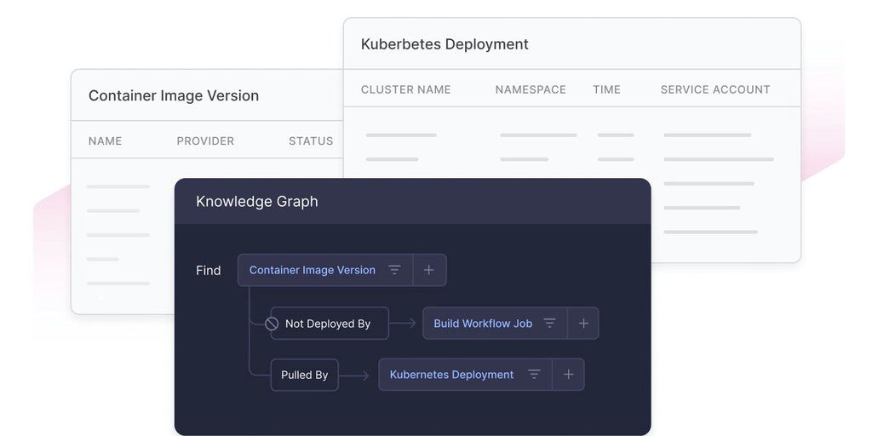Click filter icon on Kubernetes Deployment node
Screen dimensions: 872x436
tap(534, 375)
